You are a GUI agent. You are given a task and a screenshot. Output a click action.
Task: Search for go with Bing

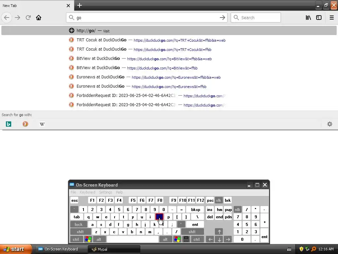click(x=9, y=124)
